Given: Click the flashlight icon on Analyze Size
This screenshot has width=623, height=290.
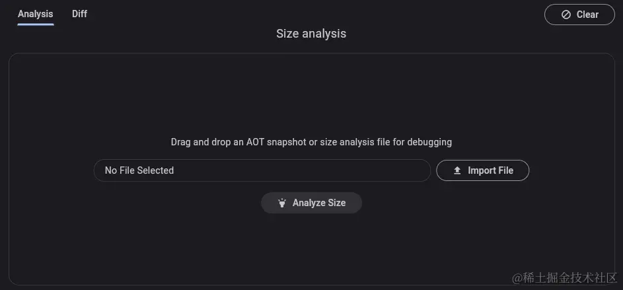Looking at the screenshot, I should pos(282,203).
